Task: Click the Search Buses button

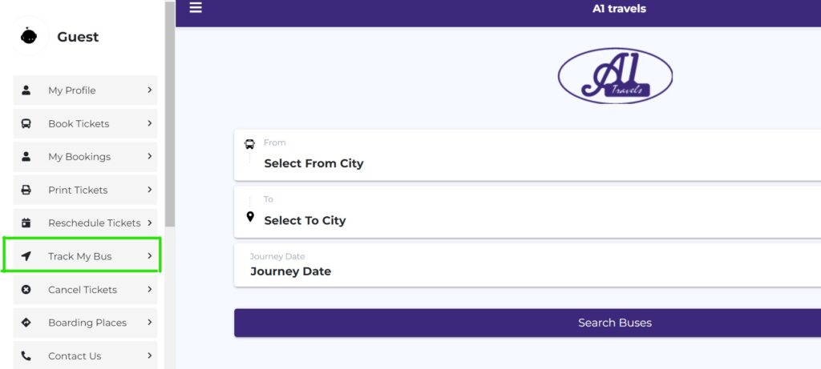Action: 528,323
